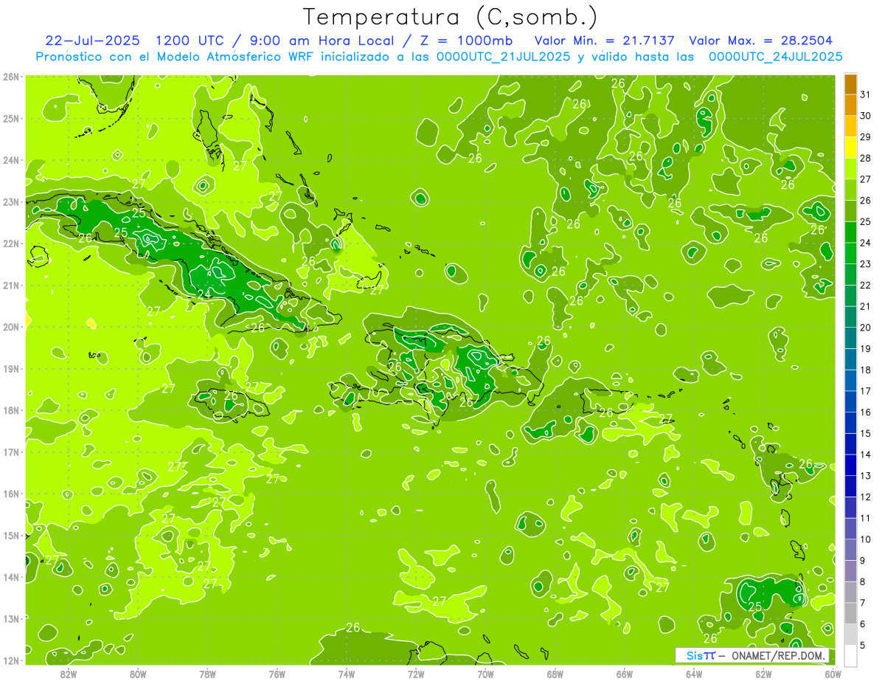
Task: Pick the dark blue swatch between 13 and 14
Action: (x=850, y=465)
